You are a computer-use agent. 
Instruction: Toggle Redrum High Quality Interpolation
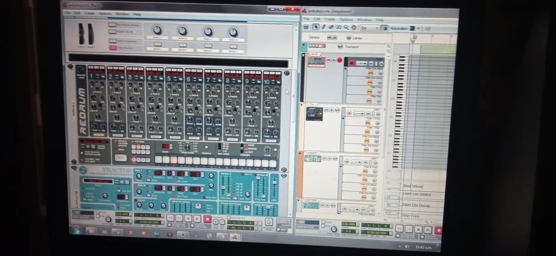[83, 152]
